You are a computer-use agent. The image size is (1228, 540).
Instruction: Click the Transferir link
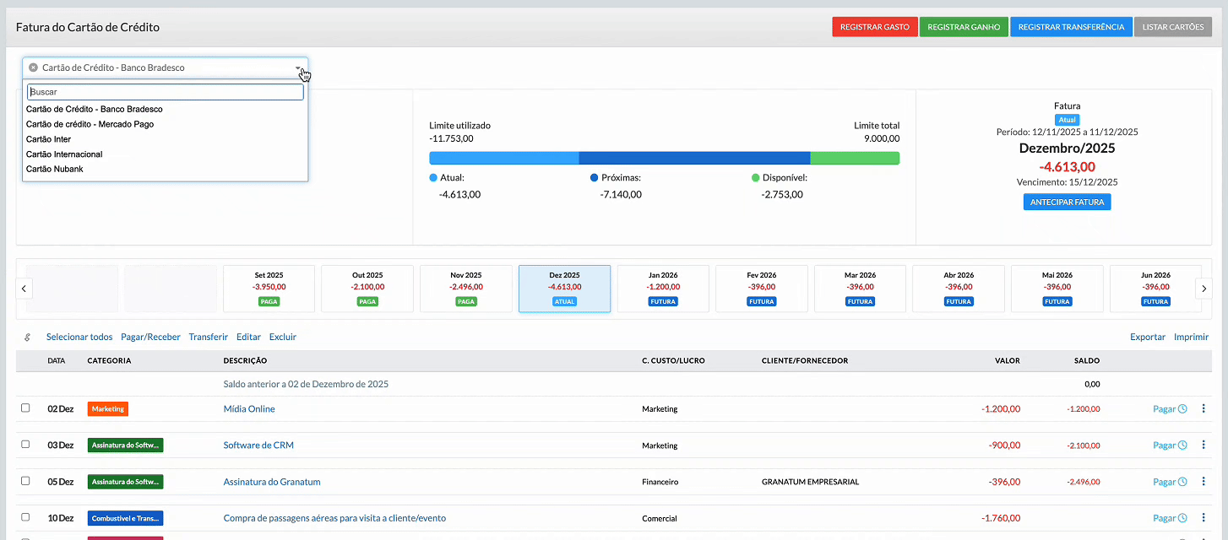[x=209, y=337]
